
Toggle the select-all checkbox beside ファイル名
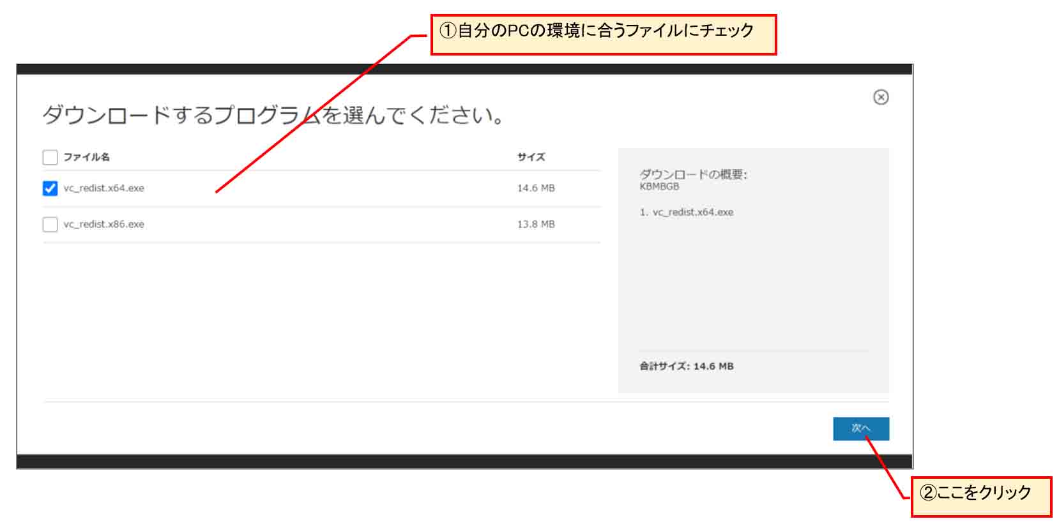[x=50, y=157]
